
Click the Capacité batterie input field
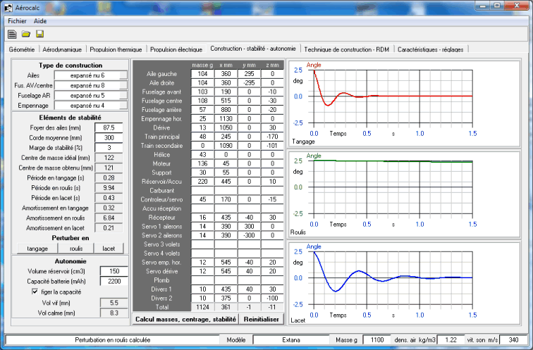click(x=114, y=281)
